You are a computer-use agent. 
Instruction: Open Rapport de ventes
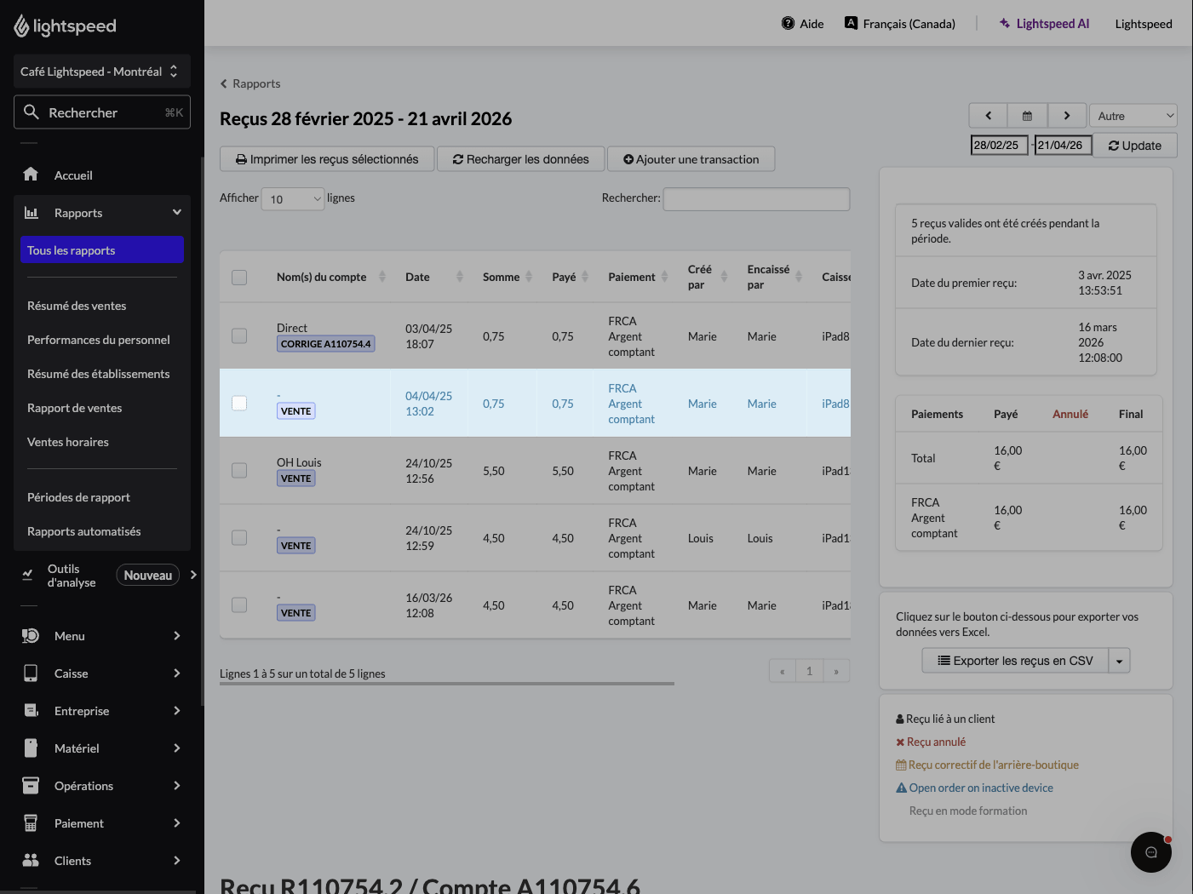(x=75, y=408)
